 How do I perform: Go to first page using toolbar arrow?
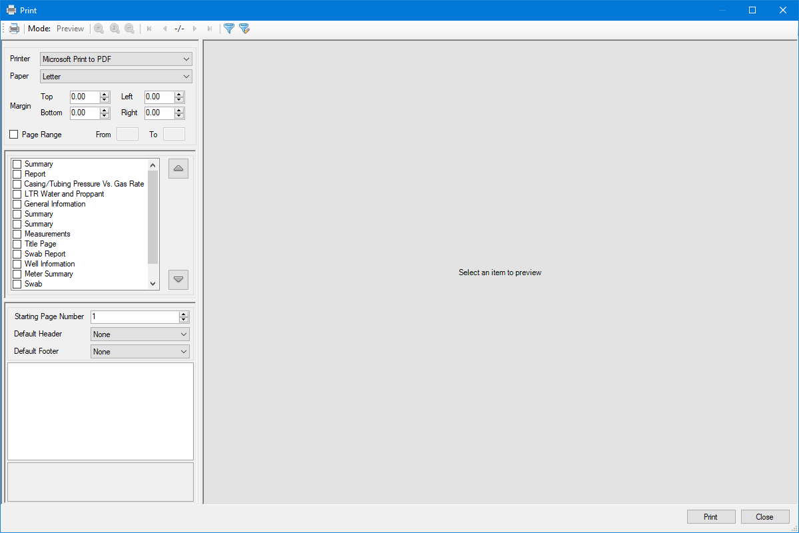pos(149,29)
